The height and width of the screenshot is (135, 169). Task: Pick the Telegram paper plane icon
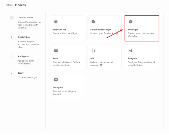[131, 51]
